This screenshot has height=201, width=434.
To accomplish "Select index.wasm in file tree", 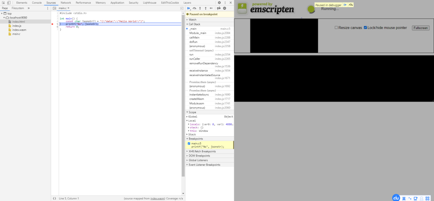I will 19,30.
